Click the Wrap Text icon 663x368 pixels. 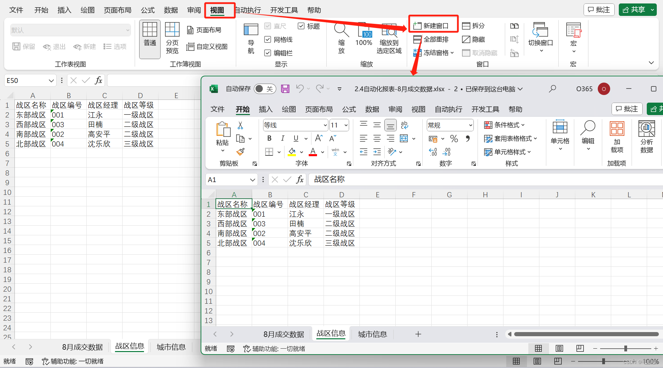pyautogui.click(x=404, y=125)
